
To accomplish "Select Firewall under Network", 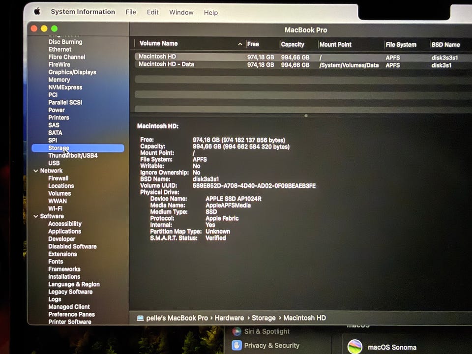I will pyautogui.click(x=58, y=178).
